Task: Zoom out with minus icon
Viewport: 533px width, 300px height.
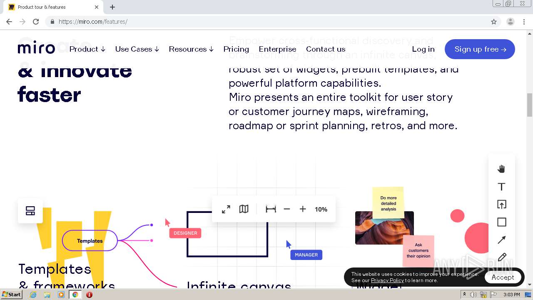Action: click(287, 209)
